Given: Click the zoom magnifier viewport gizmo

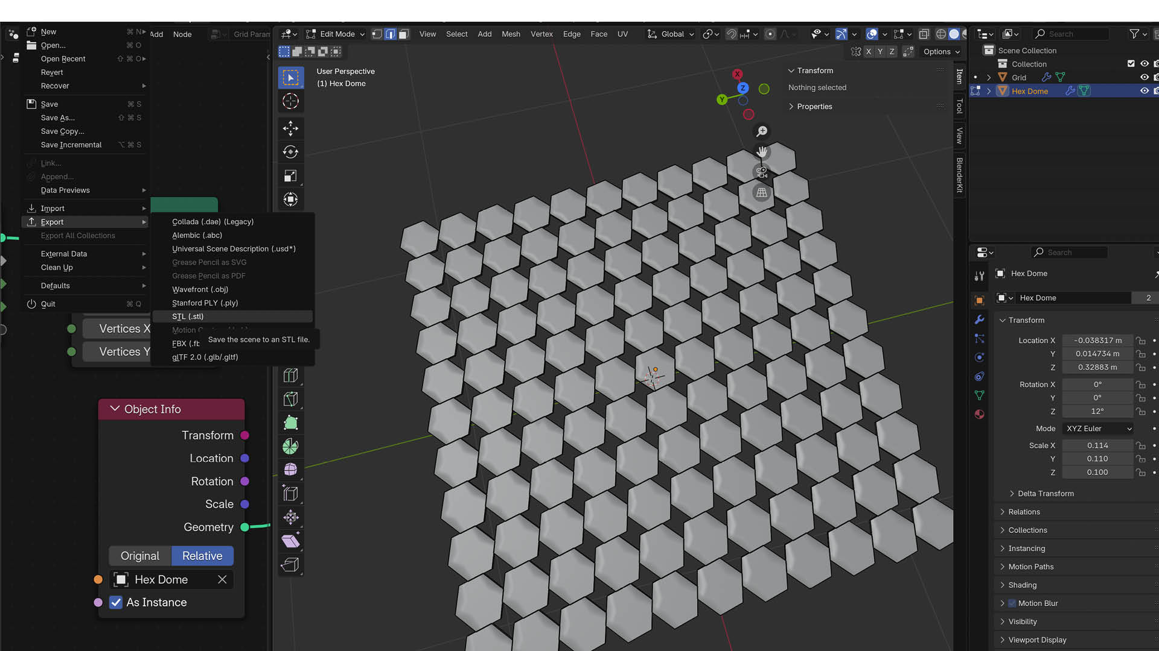Looking at the screenshot, I should (762, 131).
